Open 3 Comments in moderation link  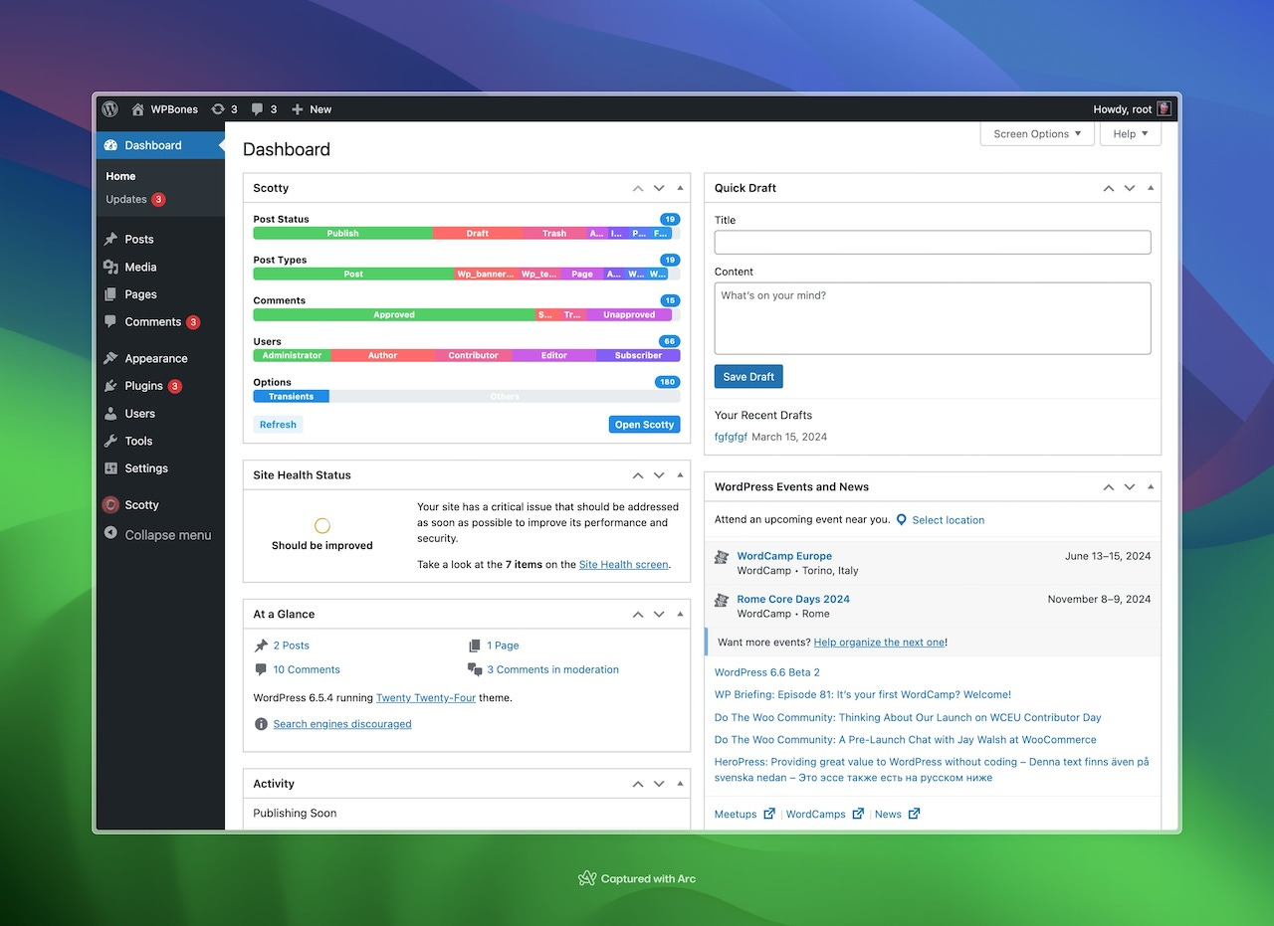point(552,670)
